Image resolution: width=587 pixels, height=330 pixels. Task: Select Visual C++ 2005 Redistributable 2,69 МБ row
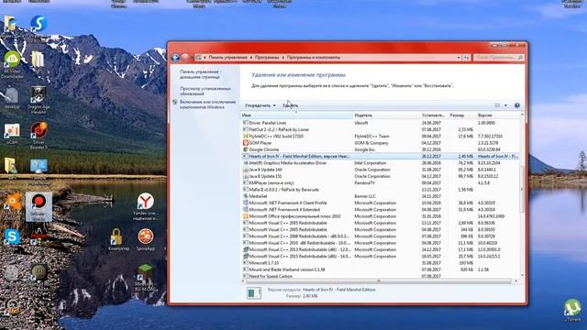pos(380,223)
